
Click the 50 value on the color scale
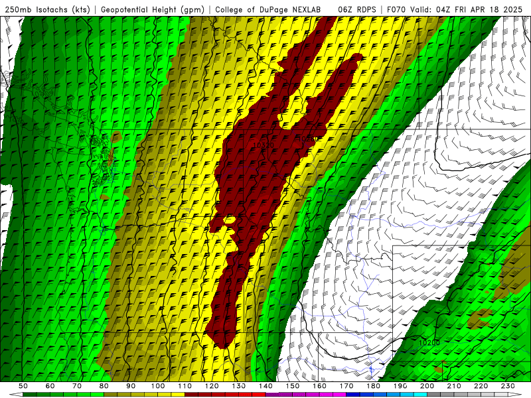[x=23, y=386]
